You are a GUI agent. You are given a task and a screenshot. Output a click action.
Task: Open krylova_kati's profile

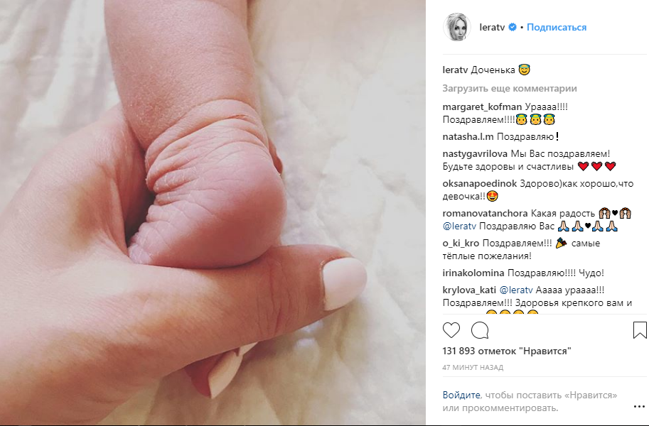(x=469, y=290)
